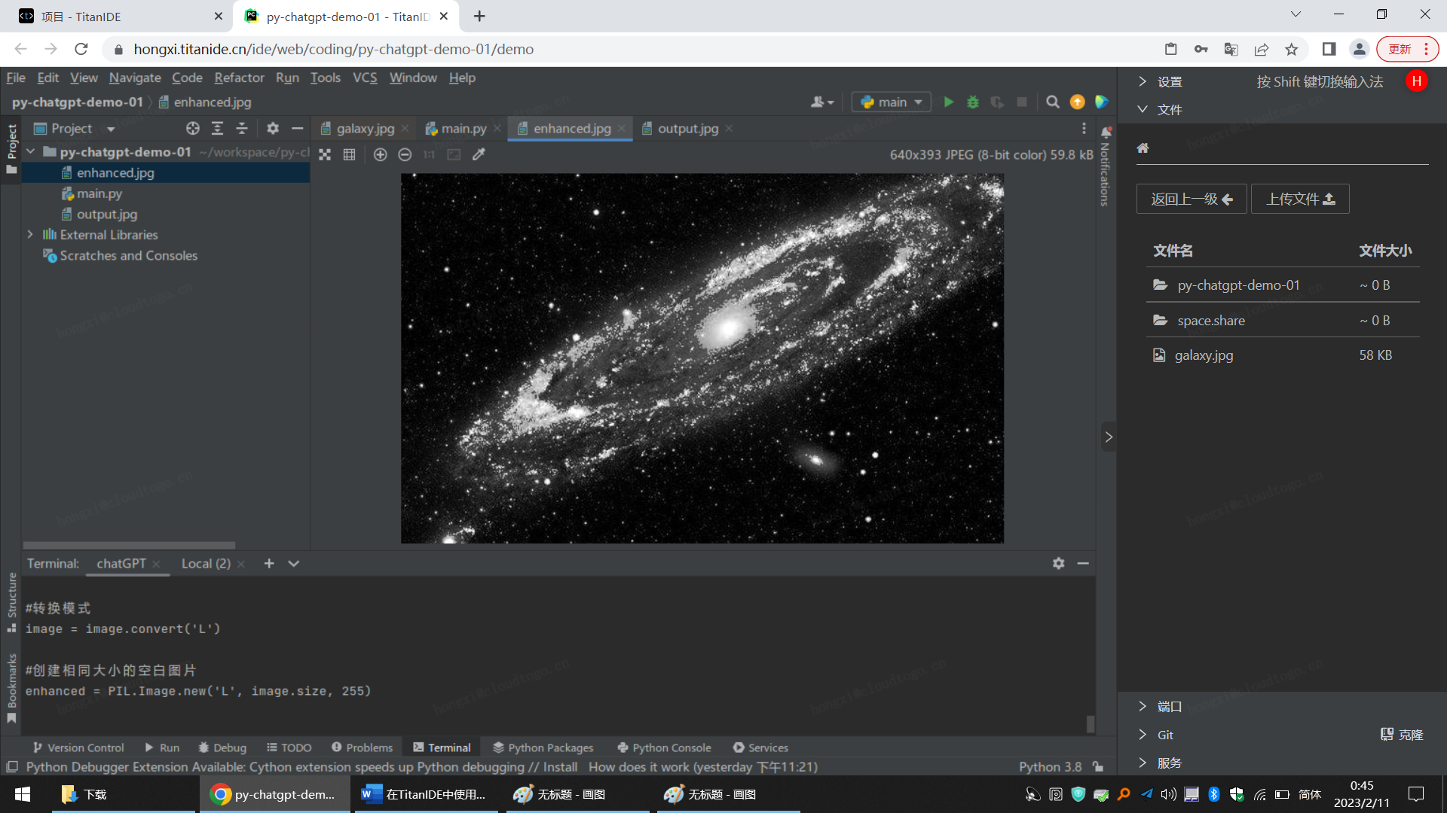Expand the External Libraries tree item
This screenshot has width=1447, height=813.
[x=30, y=234]
